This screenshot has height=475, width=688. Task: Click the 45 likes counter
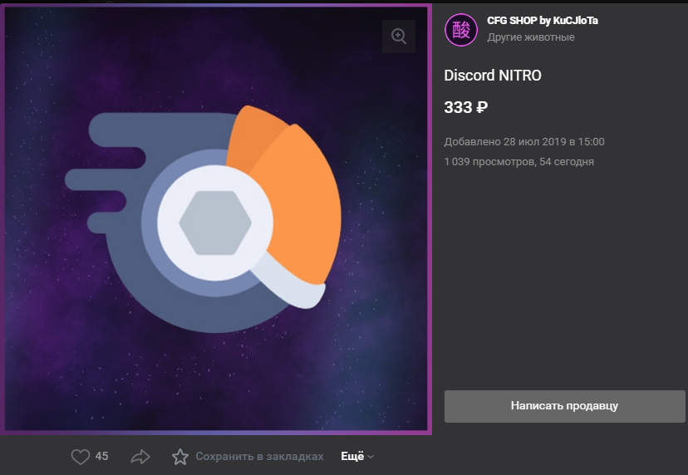(102, 457)
